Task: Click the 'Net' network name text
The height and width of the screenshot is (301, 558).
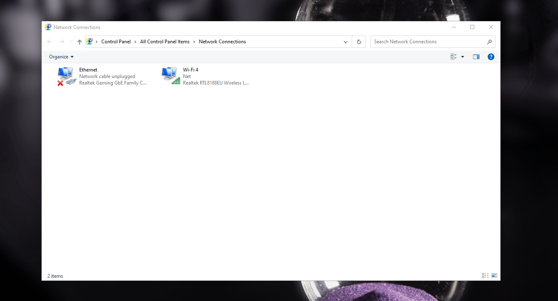Action: [187, 76]
